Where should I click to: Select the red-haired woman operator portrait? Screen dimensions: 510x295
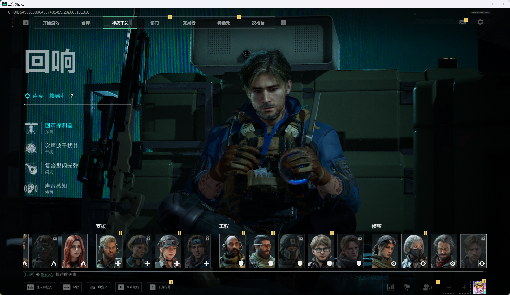tap(75, 251)
